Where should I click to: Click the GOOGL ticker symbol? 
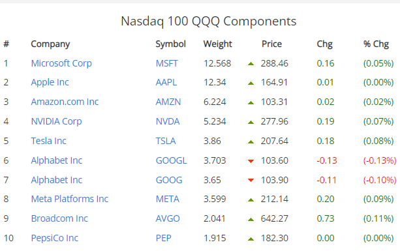[x=171, y=160]
